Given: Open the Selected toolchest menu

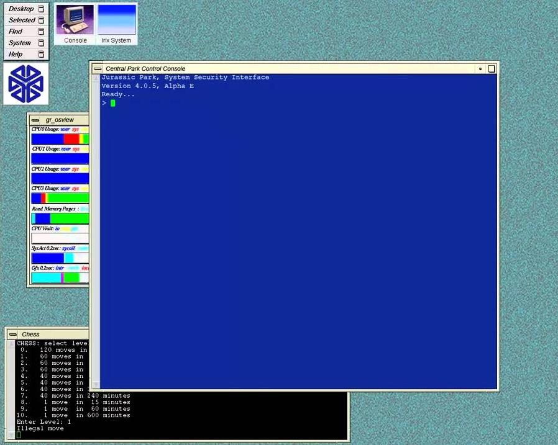Looking at the screenshot, I should (26, 20).
